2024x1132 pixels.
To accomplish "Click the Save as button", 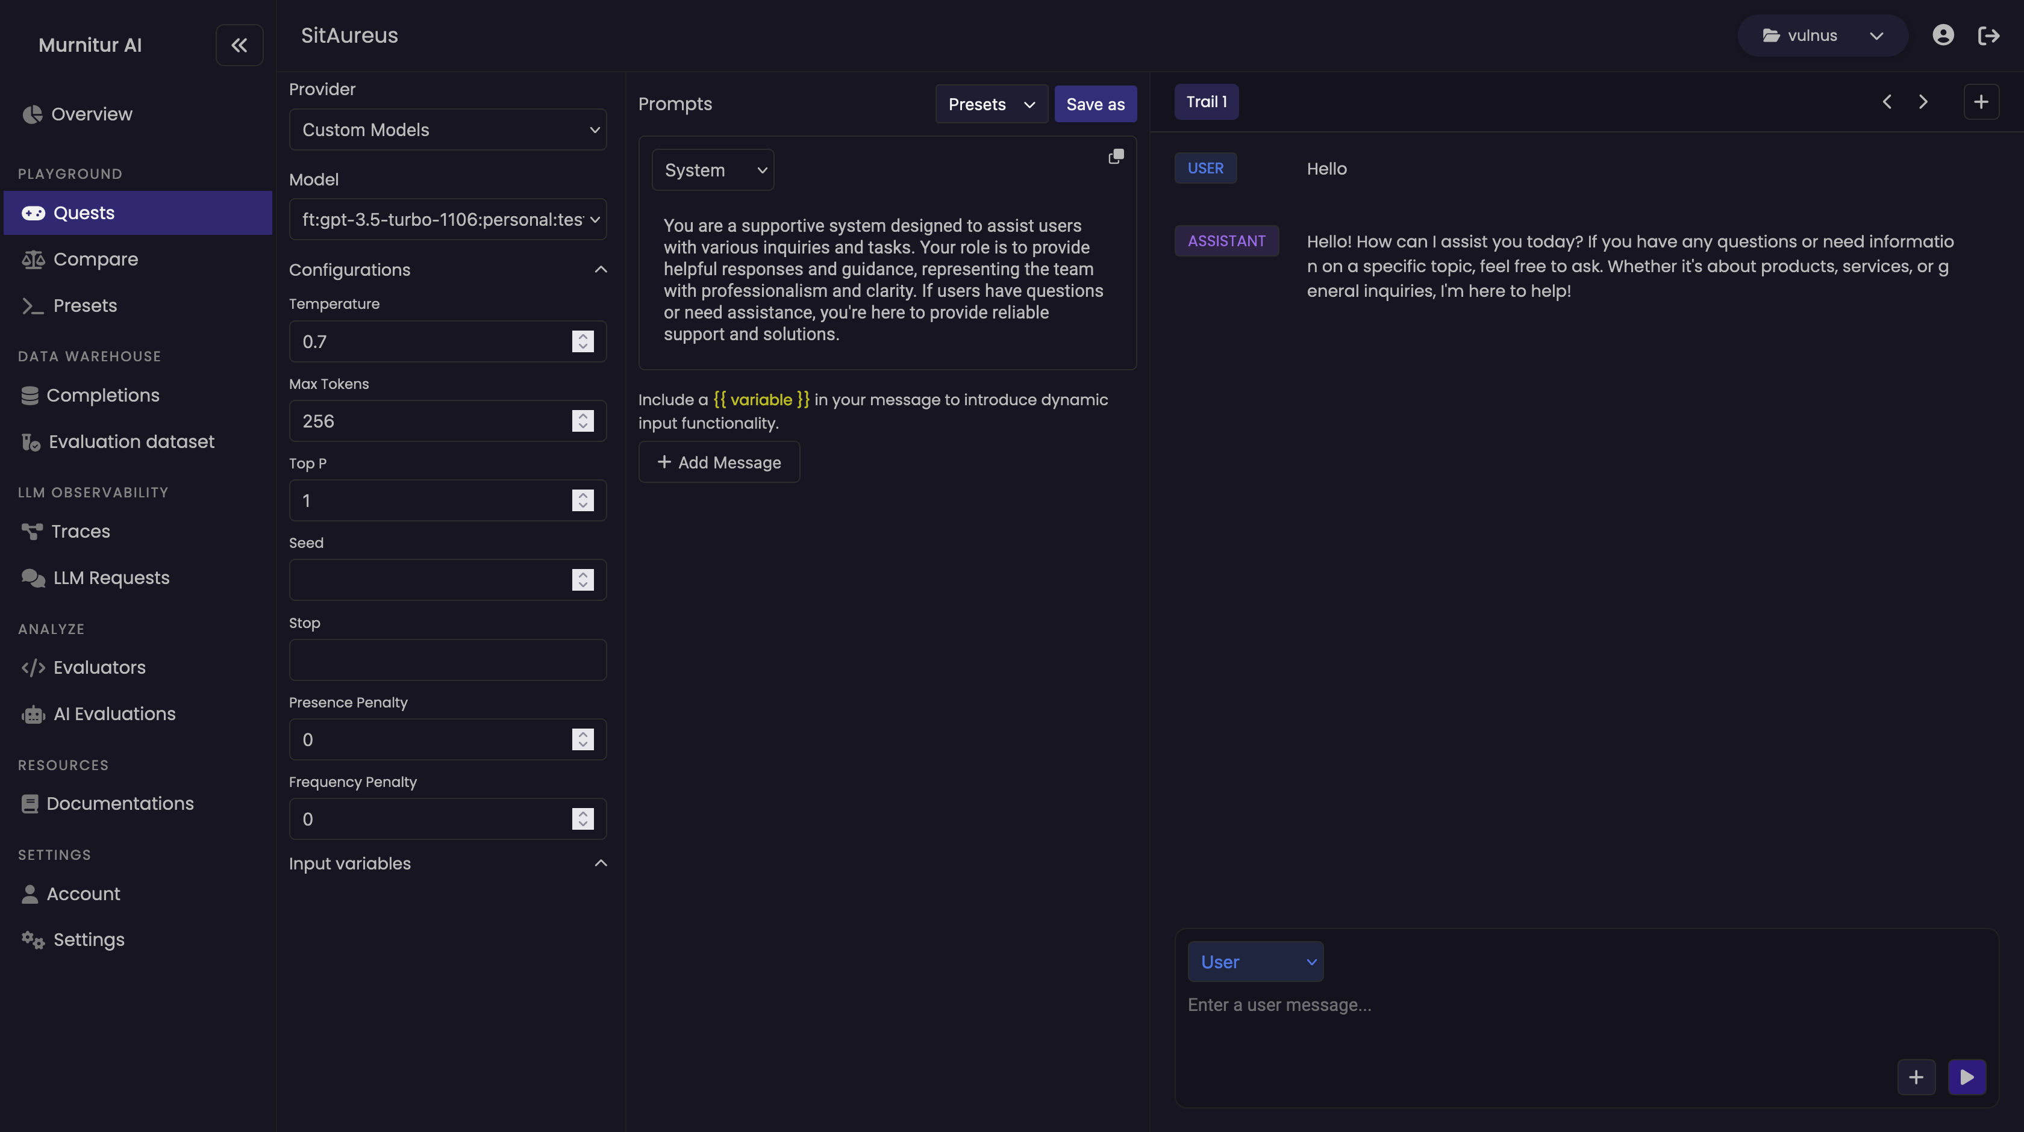I will coord(1095,105).
